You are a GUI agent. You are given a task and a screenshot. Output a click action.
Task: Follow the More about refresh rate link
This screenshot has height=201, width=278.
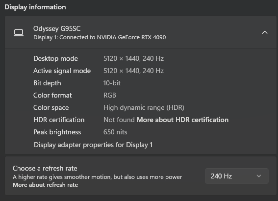(46, 185)
